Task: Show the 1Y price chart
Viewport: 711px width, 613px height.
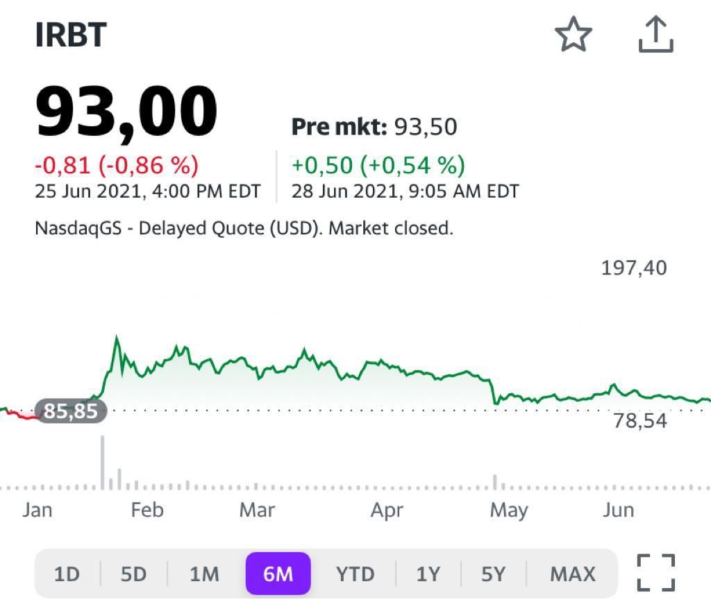Action: (428, 574)
